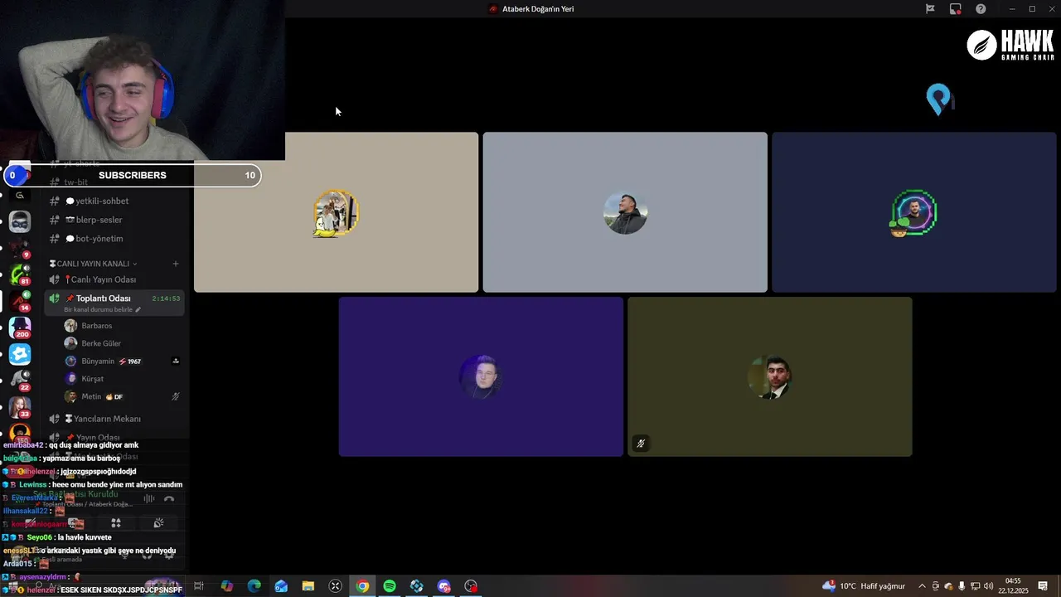
Task: Open Spotify from the taskbar
Action: click(390, 586)
